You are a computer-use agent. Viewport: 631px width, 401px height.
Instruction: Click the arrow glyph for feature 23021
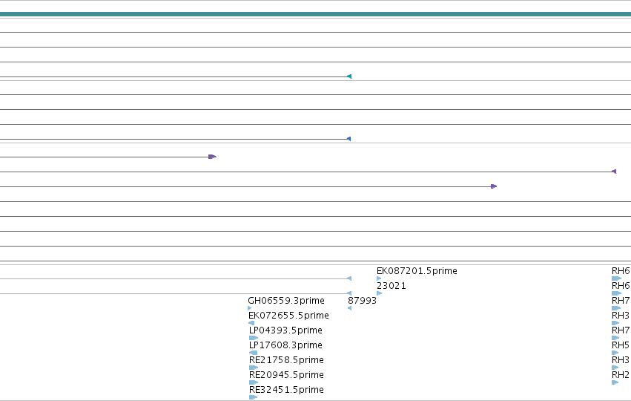click(x=379, y=293)
